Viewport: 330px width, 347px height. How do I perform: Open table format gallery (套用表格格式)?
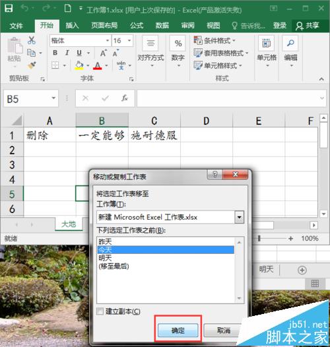221,53
